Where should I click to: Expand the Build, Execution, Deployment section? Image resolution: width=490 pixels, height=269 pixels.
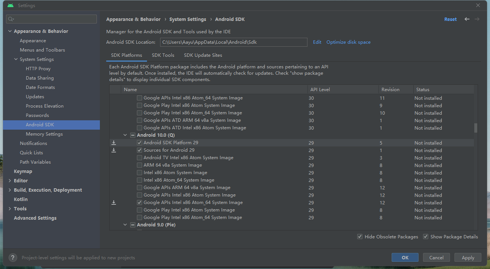point(10,190)
